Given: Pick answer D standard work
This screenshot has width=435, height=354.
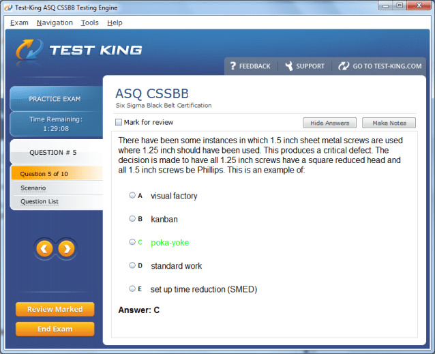Looking at the screenshot, I should 132,265.
